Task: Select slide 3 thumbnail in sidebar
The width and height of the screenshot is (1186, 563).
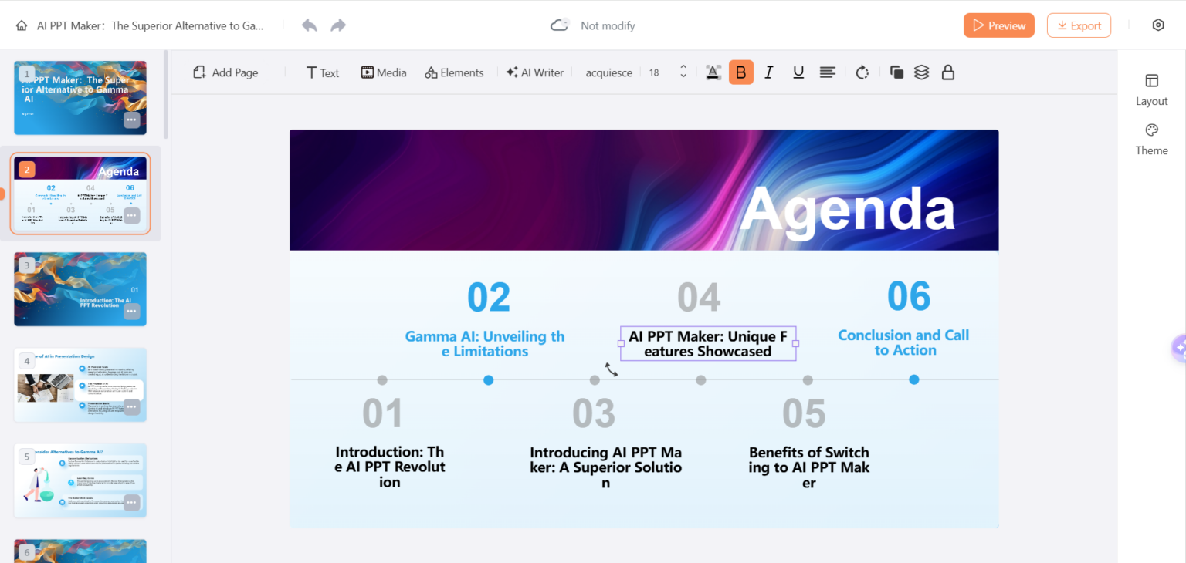Action: pos(80,289)
